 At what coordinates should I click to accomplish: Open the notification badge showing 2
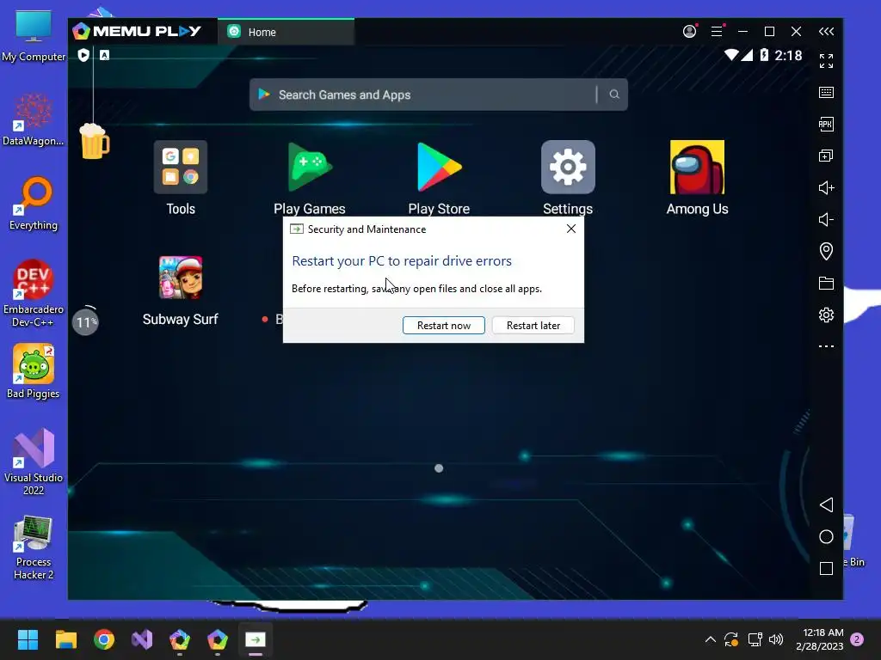(x=857, y=639)
